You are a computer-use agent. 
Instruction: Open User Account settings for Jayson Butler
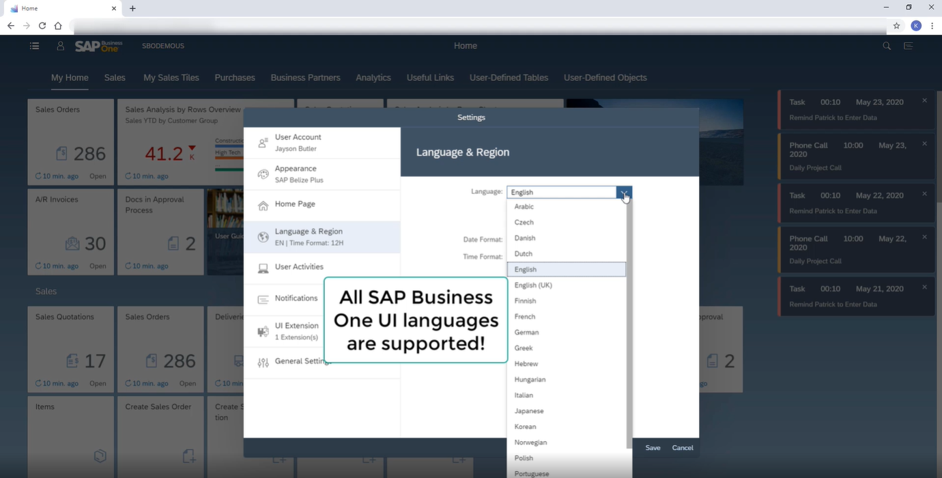point(322,143)
